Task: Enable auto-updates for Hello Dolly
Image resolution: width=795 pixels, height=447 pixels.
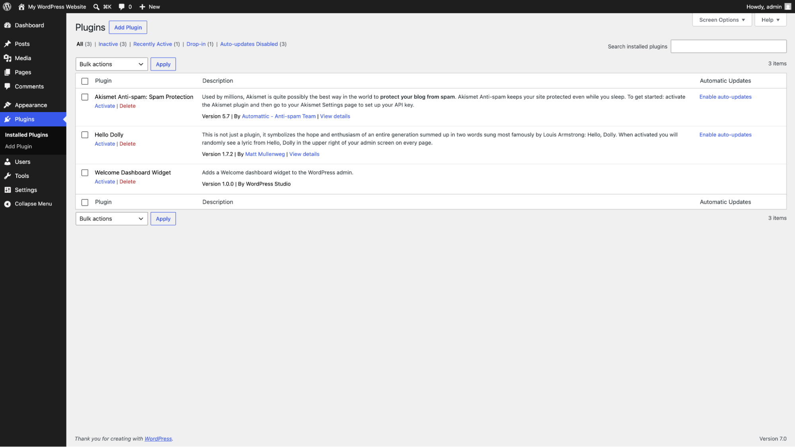Action: tap(725, 135)
